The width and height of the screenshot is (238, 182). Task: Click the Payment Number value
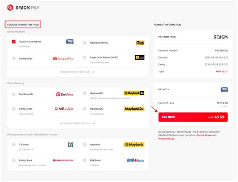221,51
